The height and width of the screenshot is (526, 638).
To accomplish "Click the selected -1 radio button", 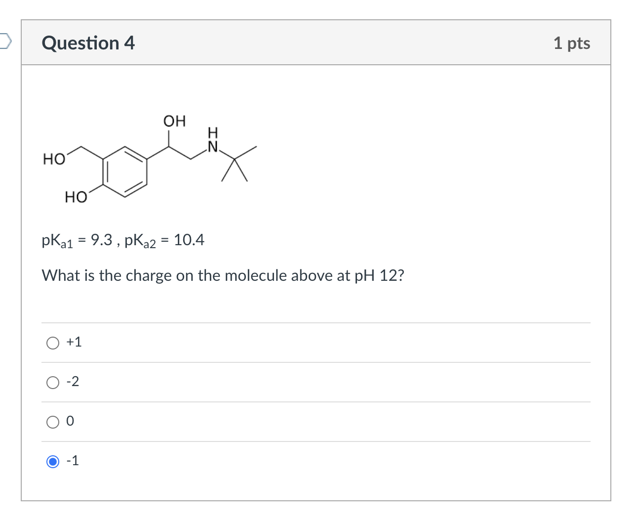I will (52, 461).
